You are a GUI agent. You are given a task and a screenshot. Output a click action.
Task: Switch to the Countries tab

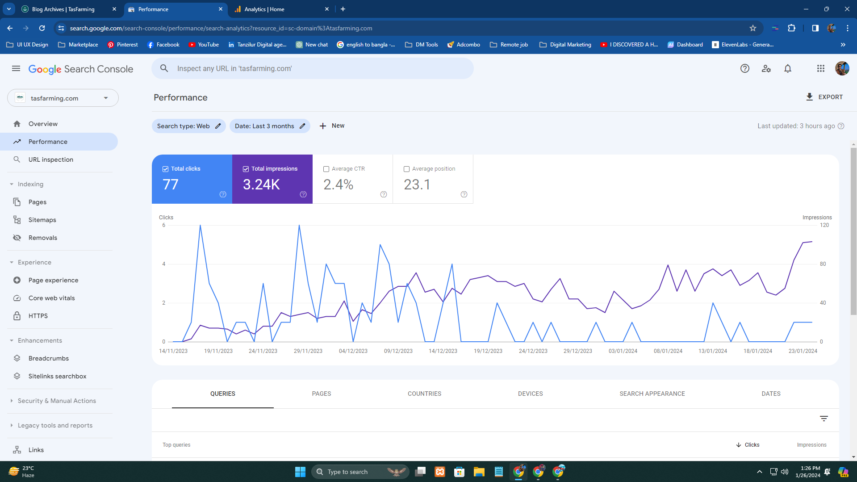(x=424, y=394)
